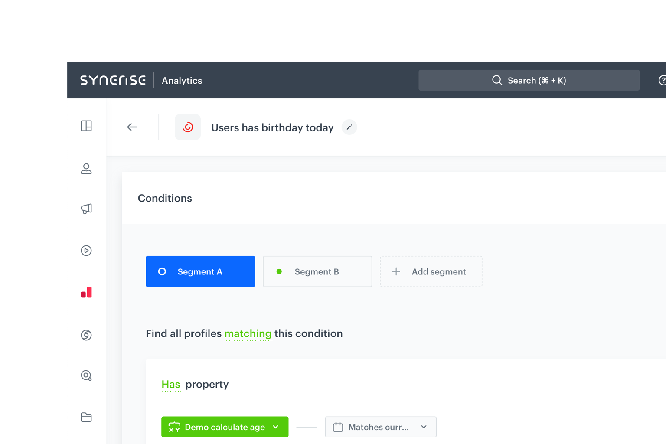Open the Loyalty swirl icon in sidebar
The width and height of the screenshot is (666, 444).
[86, 335]
